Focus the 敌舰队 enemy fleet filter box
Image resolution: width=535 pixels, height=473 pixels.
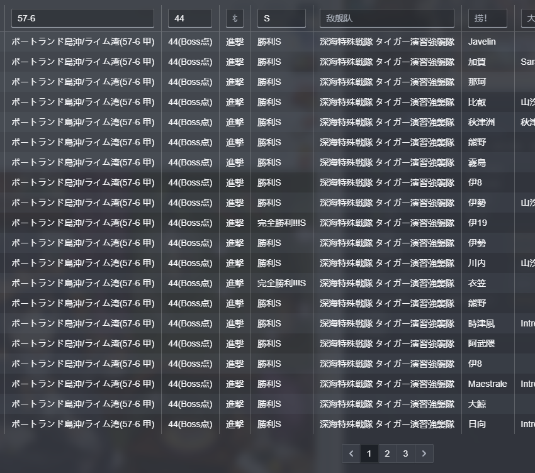tap(386, 18)
